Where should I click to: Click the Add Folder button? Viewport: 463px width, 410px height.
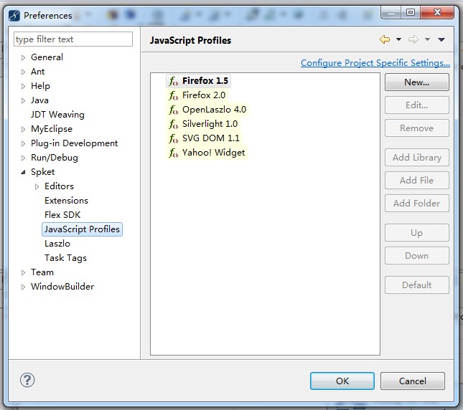[x=417, y=204]
